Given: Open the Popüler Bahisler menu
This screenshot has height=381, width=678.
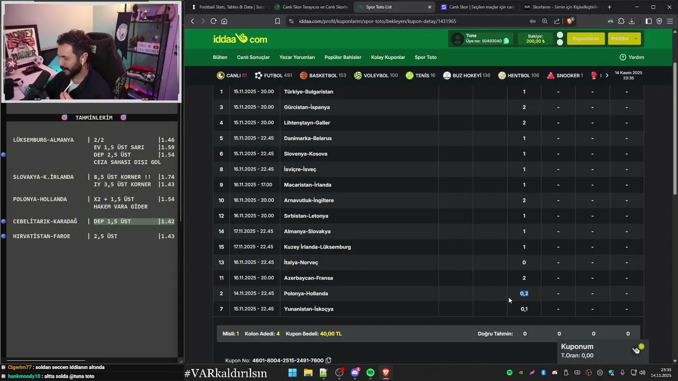Looking at the screenshot, I should click(343, 57).
